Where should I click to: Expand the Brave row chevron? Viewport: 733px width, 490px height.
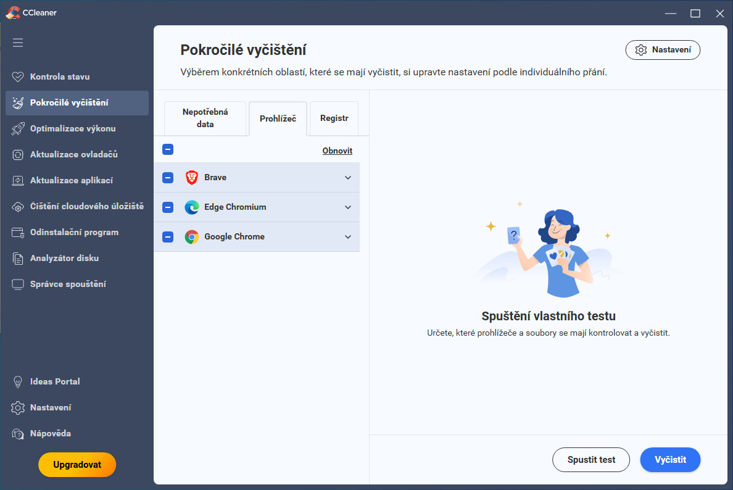point(348,178)
